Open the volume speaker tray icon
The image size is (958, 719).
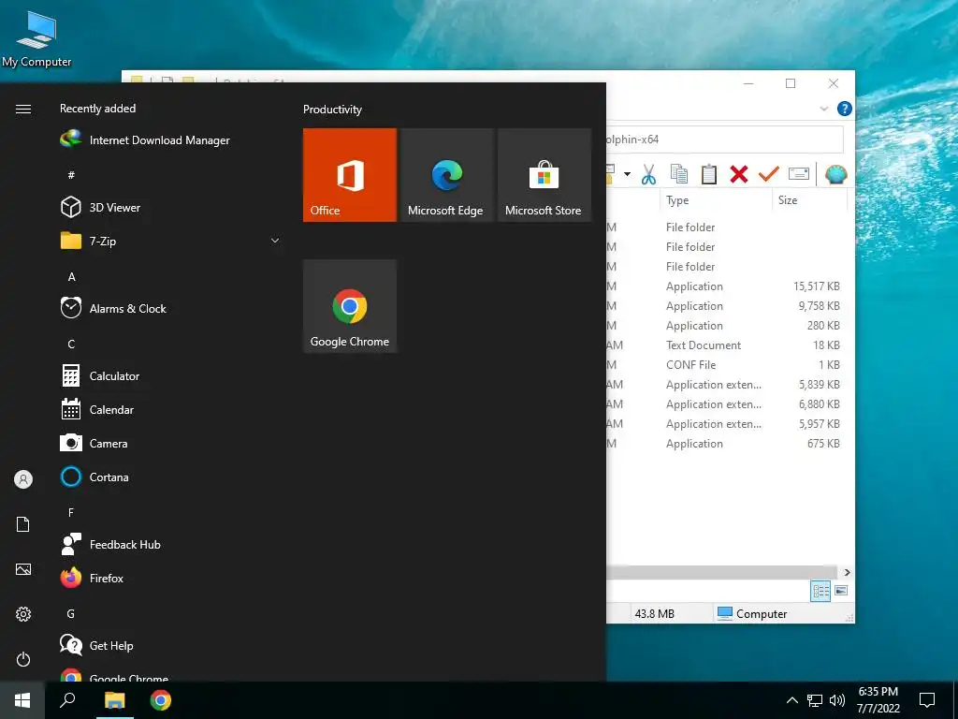click(x=837, y=700)
